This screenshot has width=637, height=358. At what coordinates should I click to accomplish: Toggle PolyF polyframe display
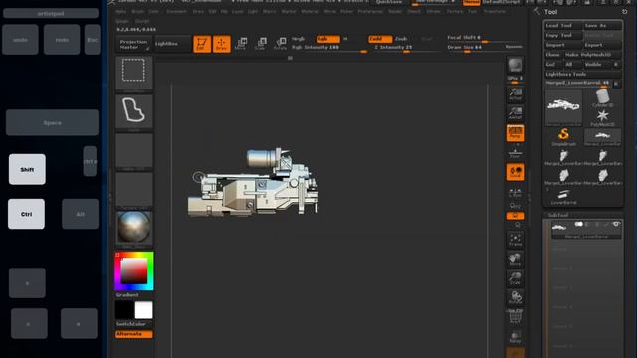coord(515,316)
